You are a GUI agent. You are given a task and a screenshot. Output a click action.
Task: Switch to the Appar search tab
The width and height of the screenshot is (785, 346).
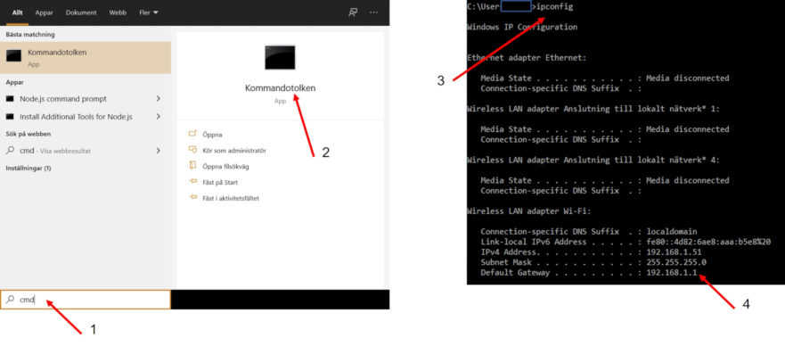[x=44, y=12]
